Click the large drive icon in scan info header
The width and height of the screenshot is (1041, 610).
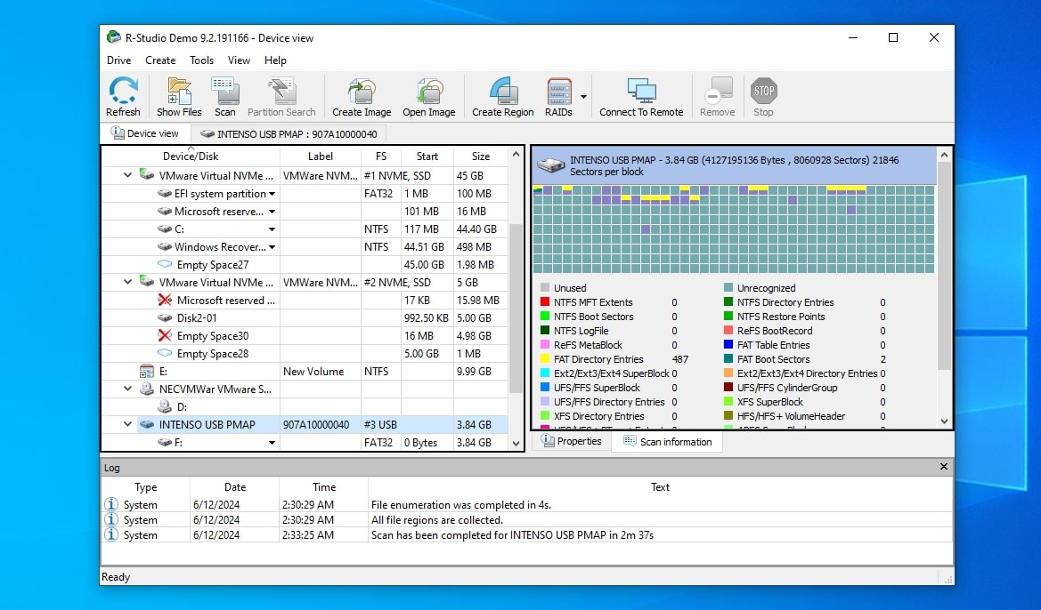[550, 165]
